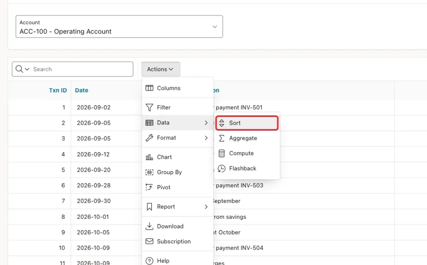Choose Compute from the Data submenu
The width and height of the screenshot is (427, 265).
pyautogui.click(x=247, y=153)
